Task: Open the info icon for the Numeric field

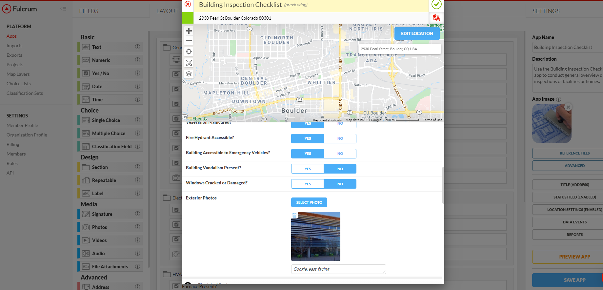Action: click(138, 60)
